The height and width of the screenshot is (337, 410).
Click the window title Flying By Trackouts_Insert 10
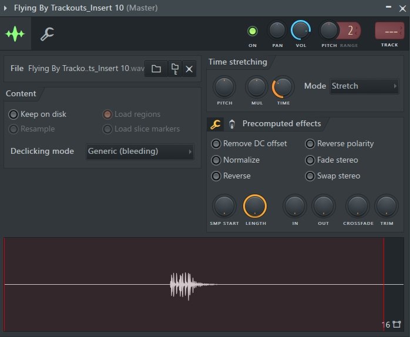point(69,8)
